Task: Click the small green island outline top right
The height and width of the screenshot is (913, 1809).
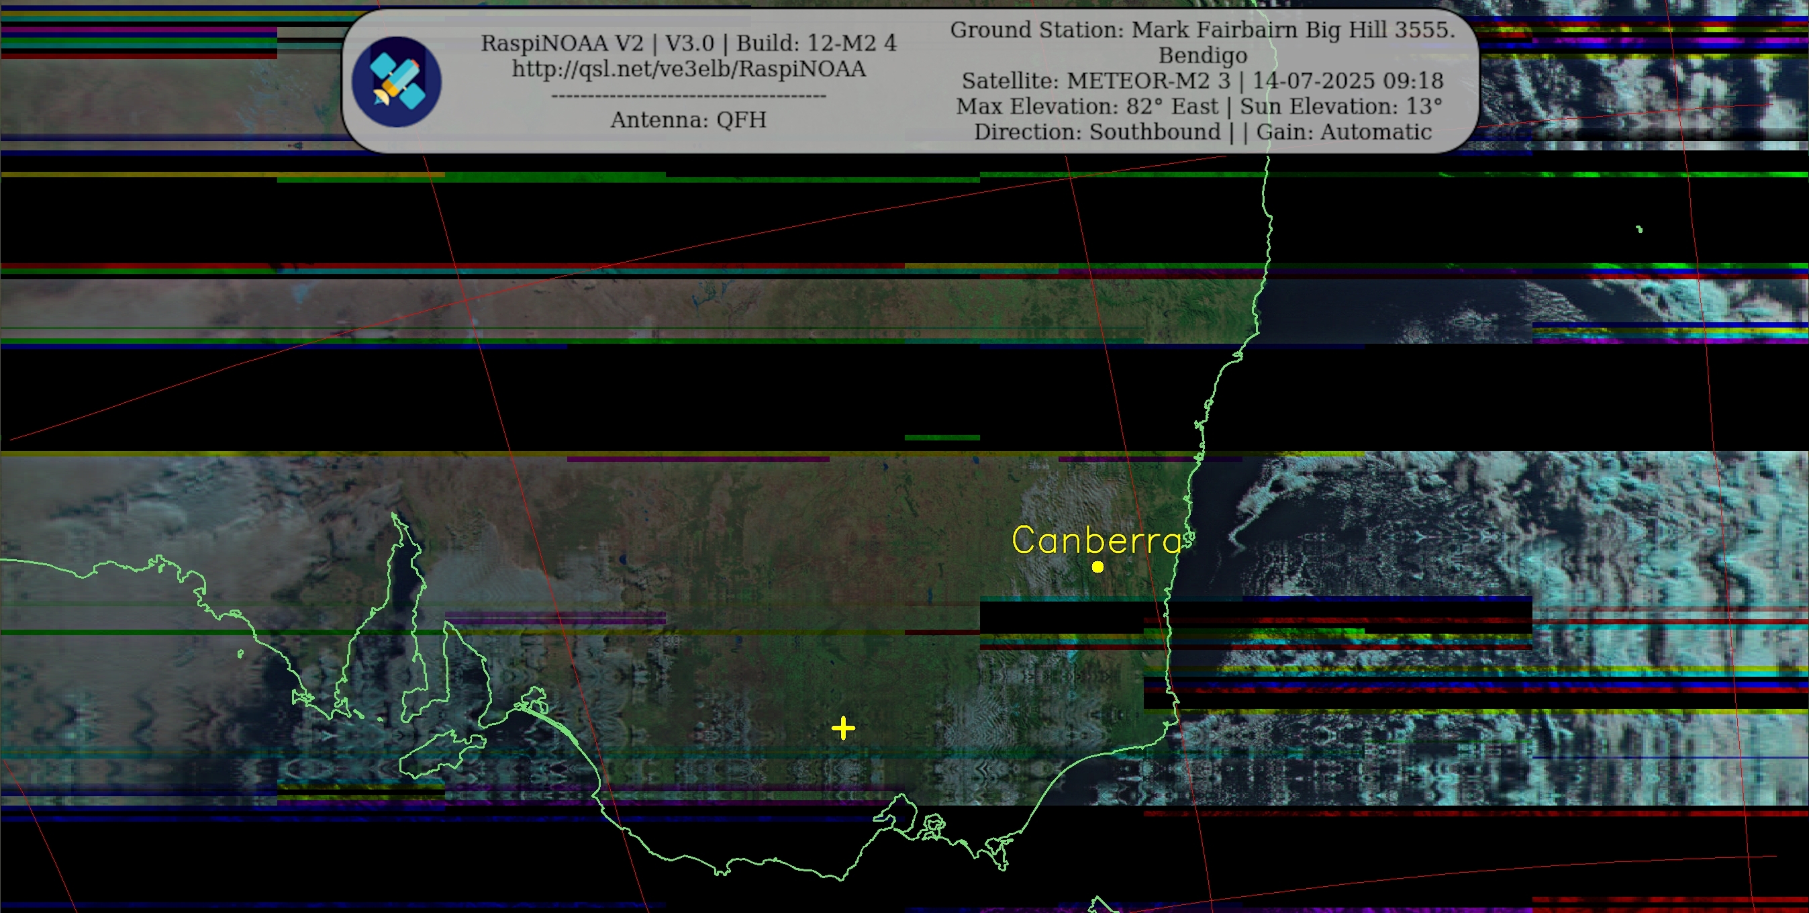Action: 1639,229
